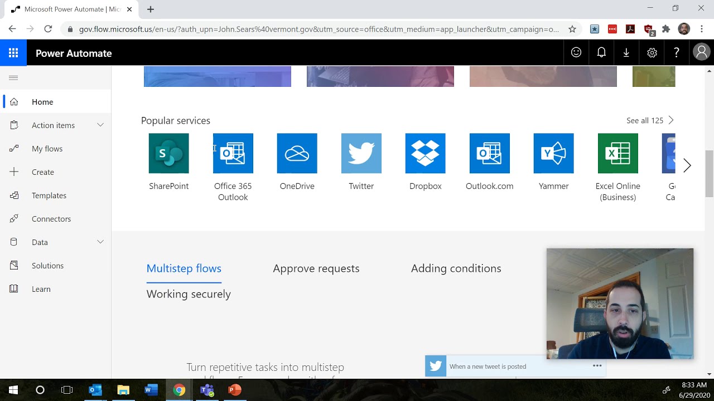The height and width of the screenshot is (401, 714).
Task: Select the Outlook.com service icon
Action: (489, 153)
